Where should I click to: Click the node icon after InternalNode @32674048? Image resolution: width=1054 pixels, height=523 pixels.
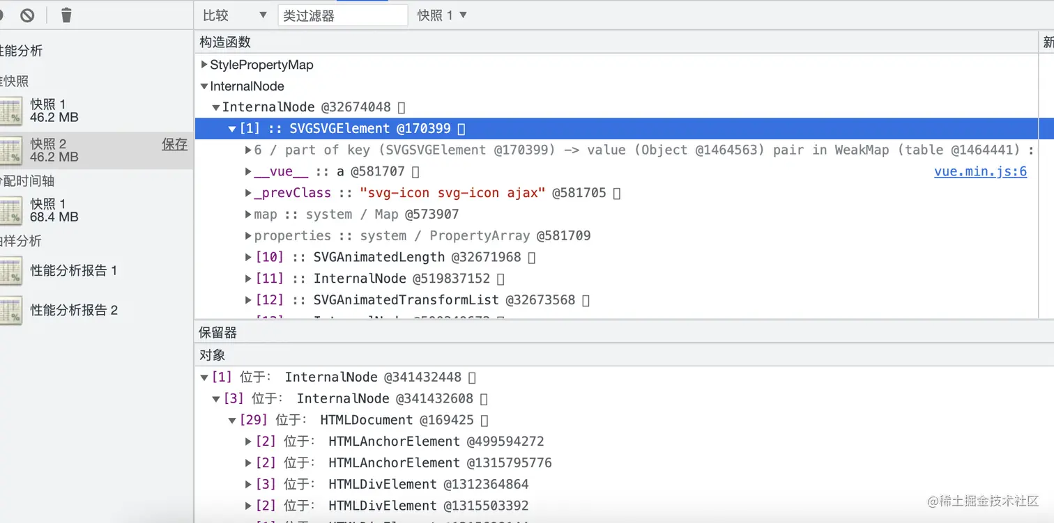401,107
